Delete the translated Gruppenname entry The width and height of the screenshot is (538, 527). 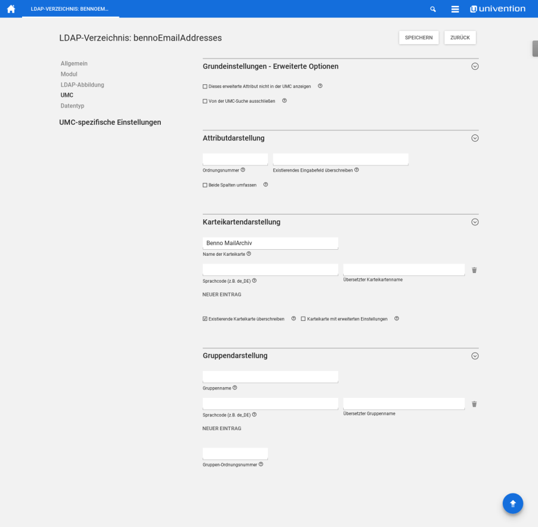pyautogui.click(x=474, y=404)
